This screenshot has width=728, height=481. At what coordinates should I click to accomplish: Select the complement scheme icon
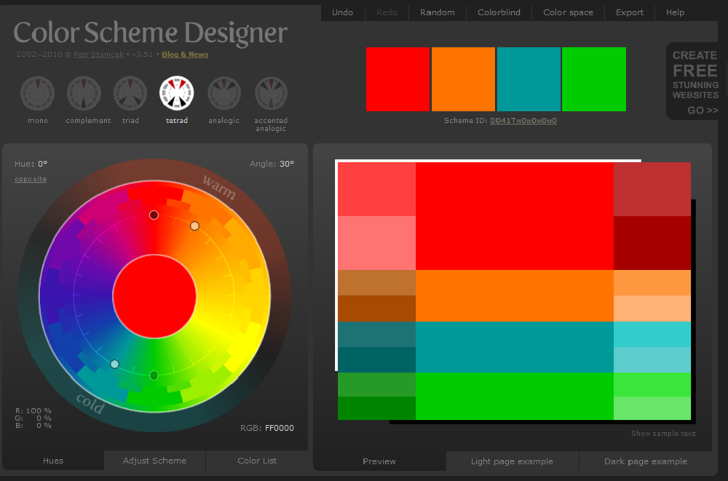(x=84, y=94)
